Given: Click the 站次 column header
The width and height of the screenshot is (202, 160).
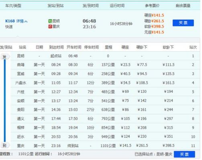Looking at the screenshot, I should pos(193,47).
